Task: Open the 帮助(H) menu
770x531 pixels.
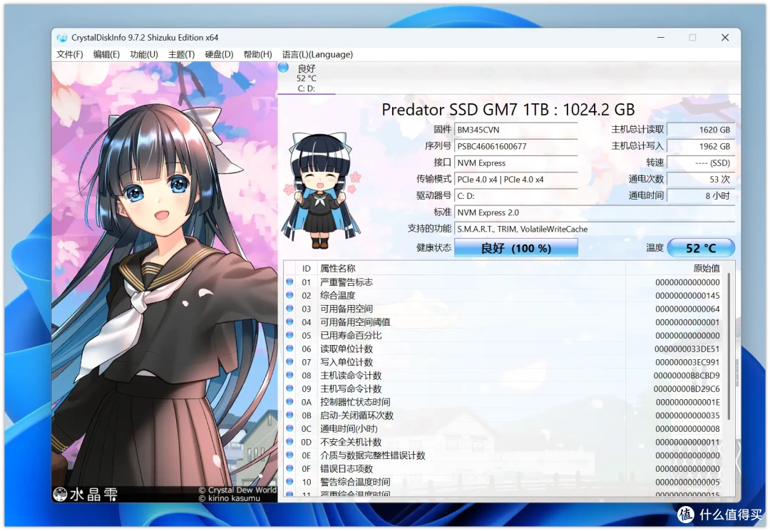Action: (x=258, y=54)
